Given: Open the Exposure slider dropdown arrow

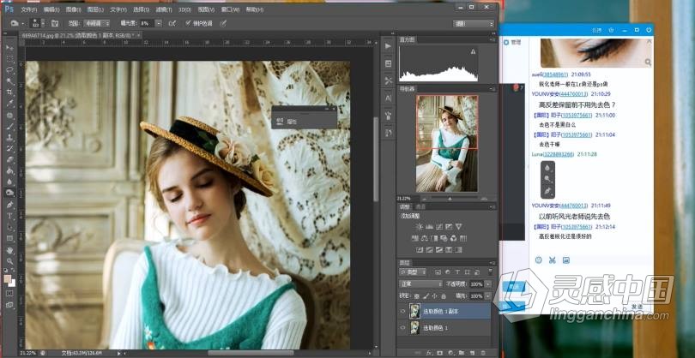Looking at the screenshot, I should click(159, 23).
